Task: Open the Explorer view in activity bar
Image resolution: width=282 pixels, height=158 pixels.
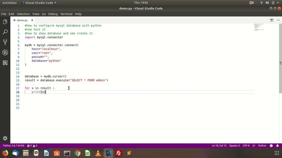Action: pyautogui.click(x=5, y=22)
